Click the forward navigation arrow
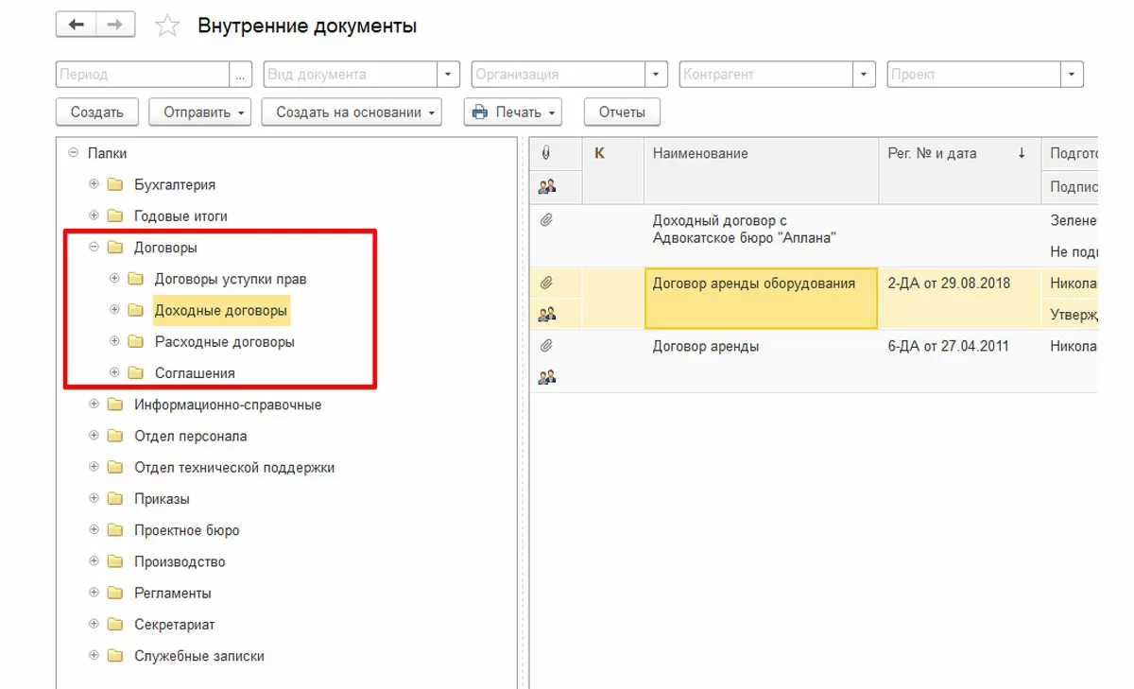Image resolution: width=1134 pixels, height=689 pixels. 114,26
